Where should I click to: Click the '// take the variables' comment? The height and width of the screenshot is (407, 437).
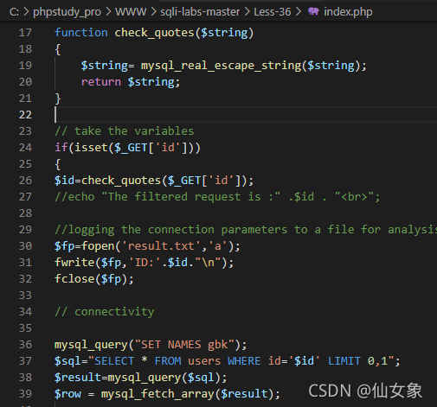[125, 131]
